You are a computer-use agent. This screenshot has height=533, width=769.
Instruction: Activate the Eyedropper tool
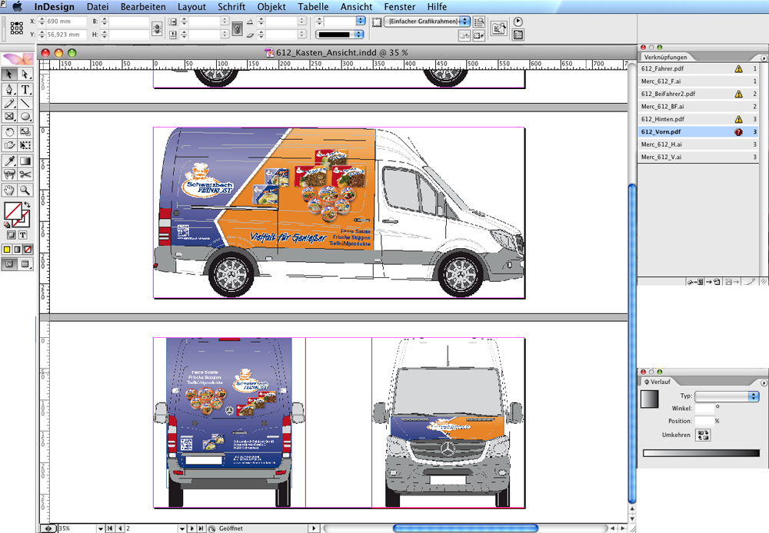[x=10, y=161]
